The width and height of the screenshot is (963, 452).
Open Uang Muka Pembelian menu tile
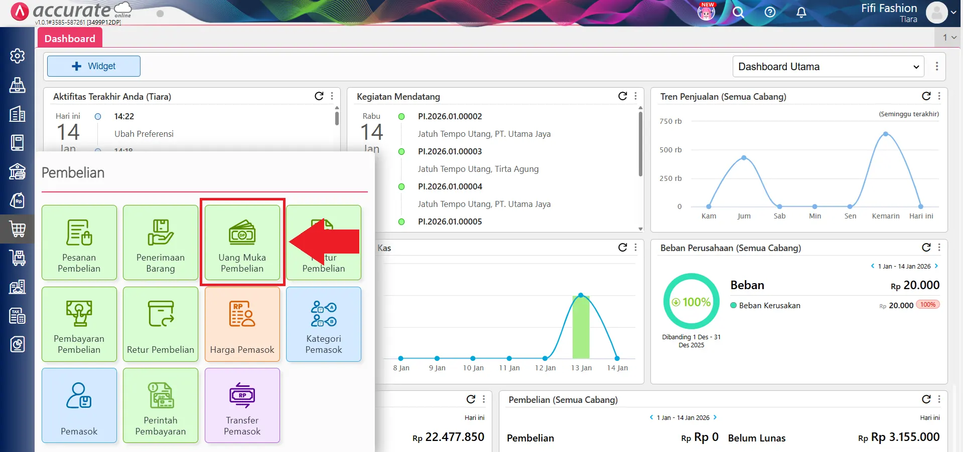point(242,243)
